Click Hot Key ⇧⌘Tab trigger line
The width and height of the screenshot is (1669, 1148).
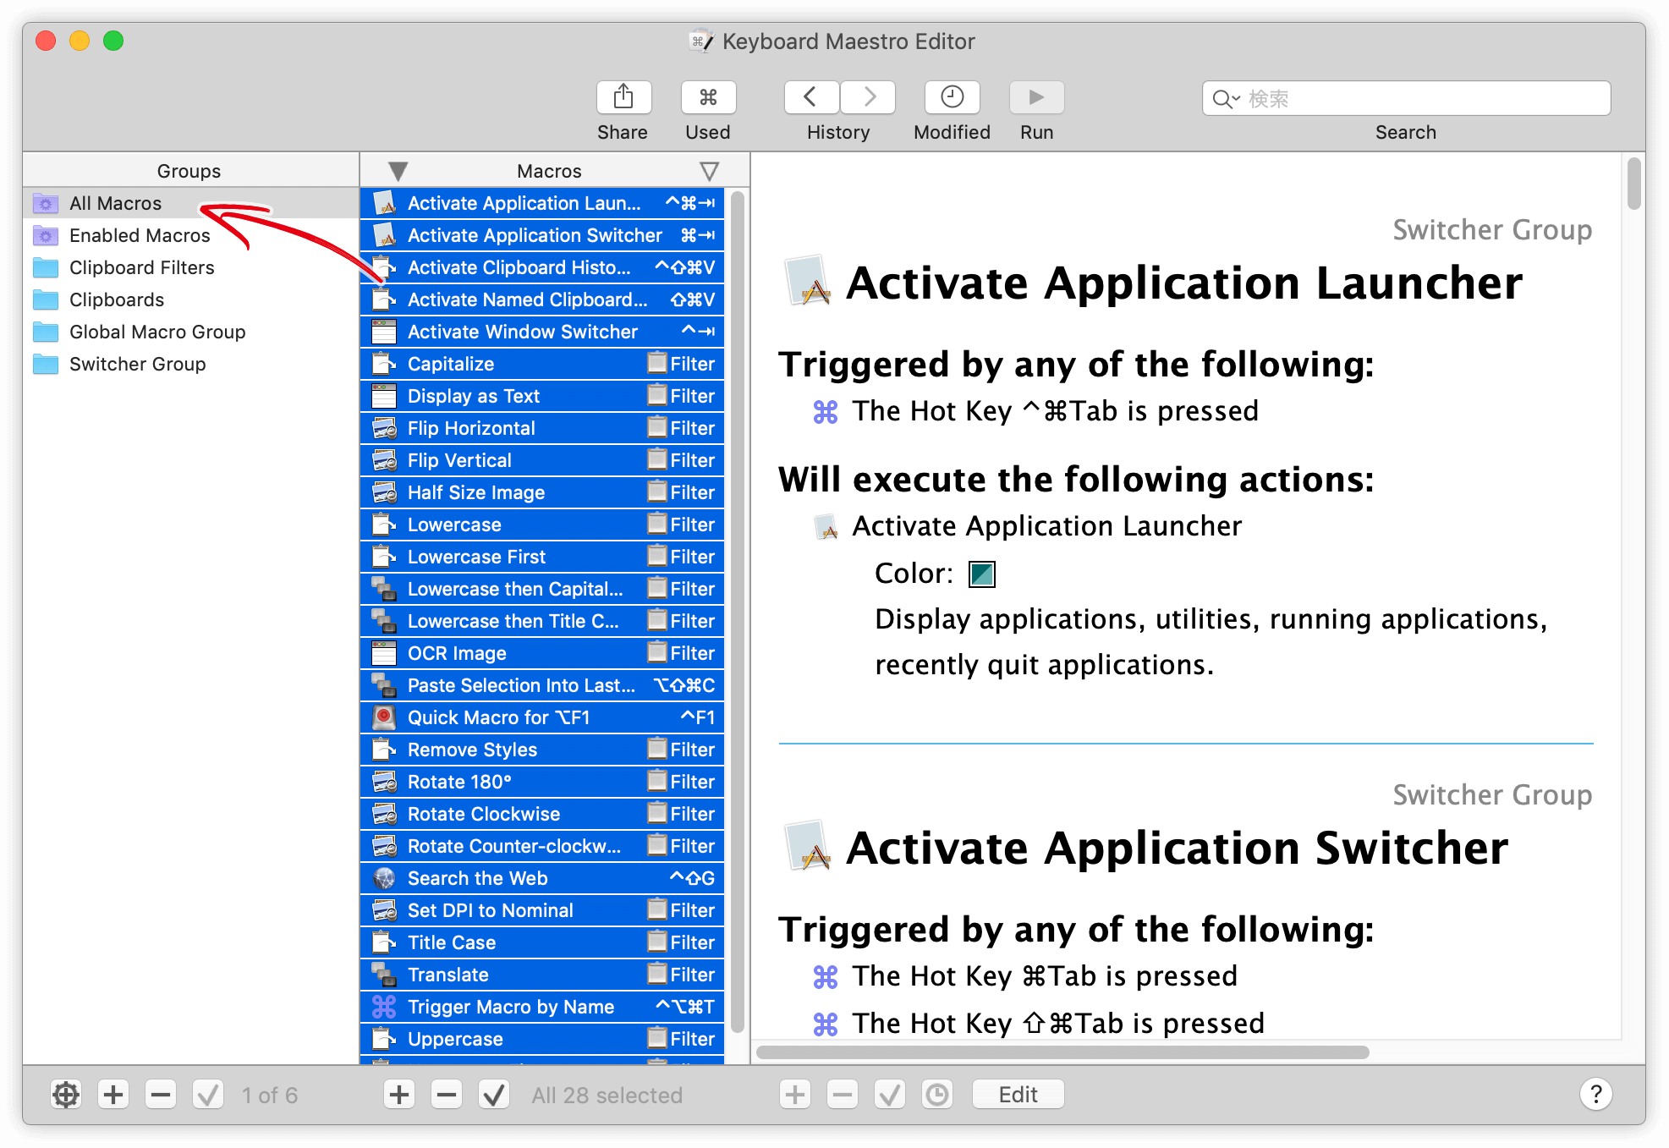(x=1039, y=1024)
